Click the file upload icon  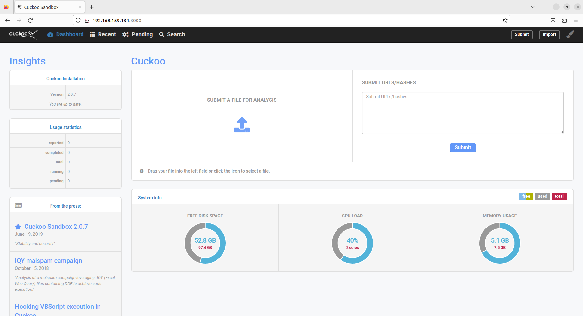pos(242,125)
